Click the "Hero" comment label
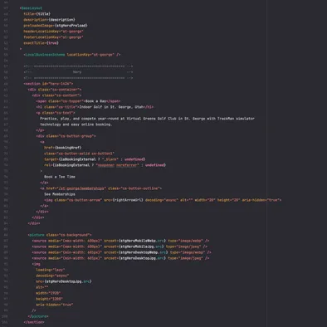The image size is (327, 327). click(77, 72)
